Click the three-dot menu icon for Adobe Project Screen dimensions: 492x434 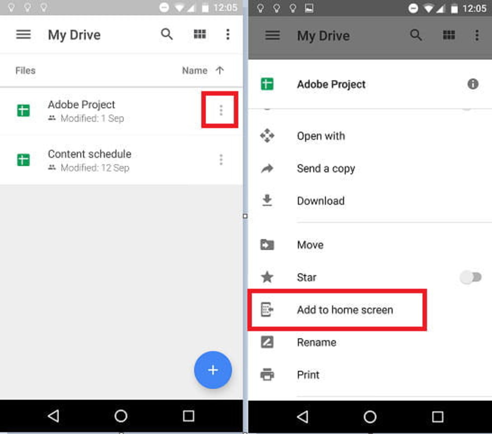pyautogui.click(x=220, y=111)
